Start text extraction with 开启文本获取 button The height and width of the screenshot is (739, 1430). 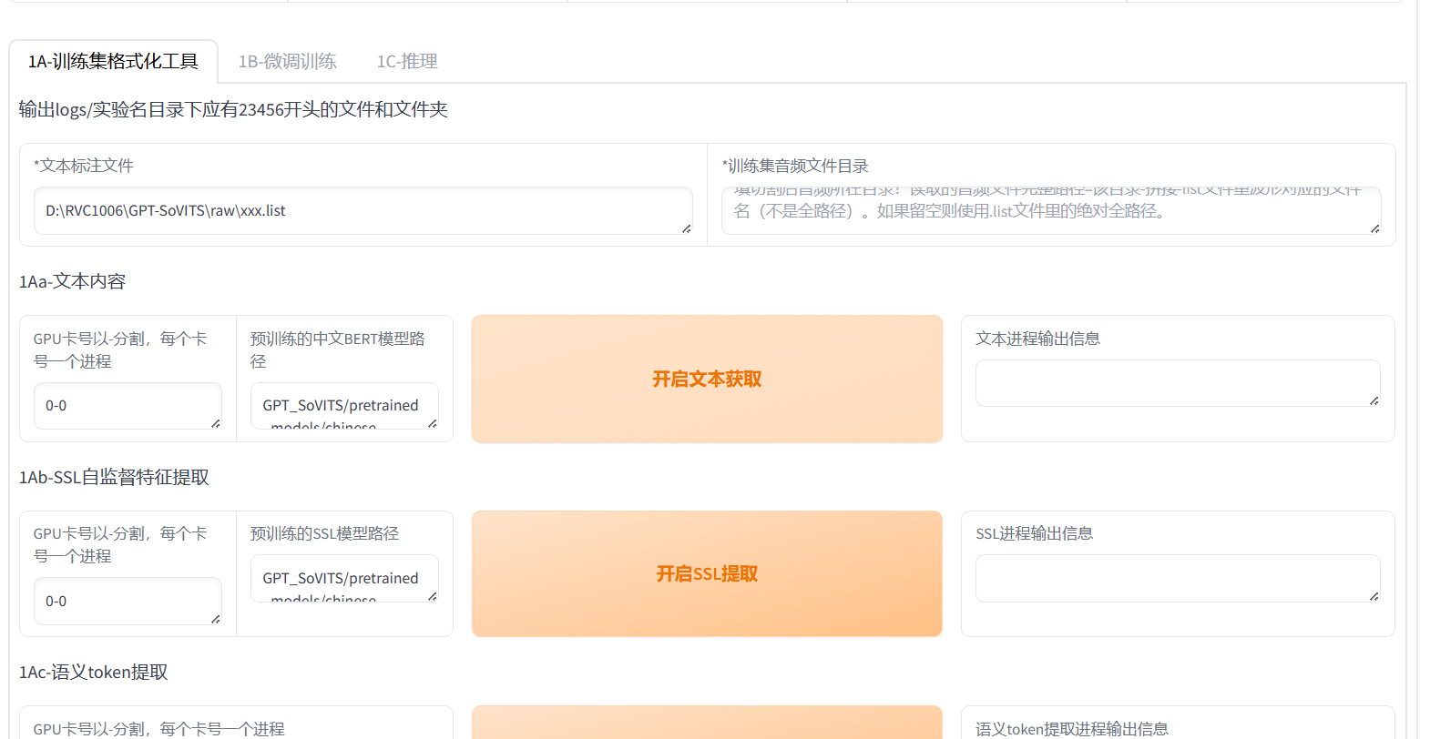pyautogui.click(x=707, y=379)
